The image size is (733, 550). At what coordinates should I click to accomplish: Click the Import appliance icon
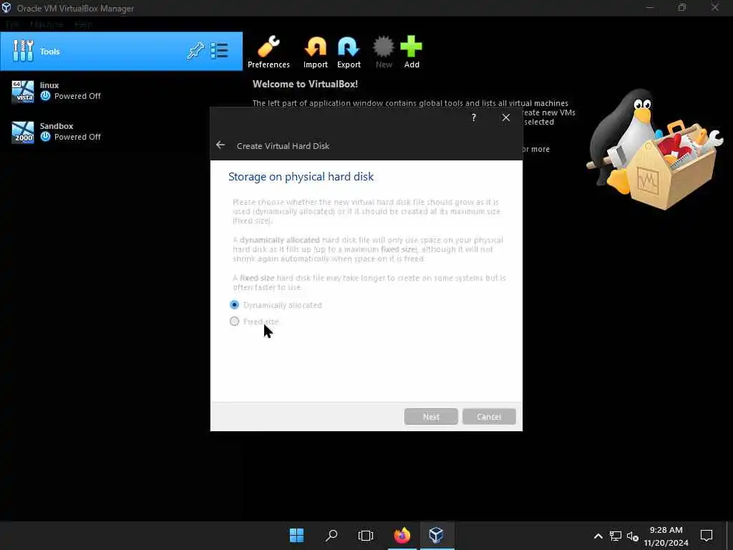pyautogui.click(x=316, y=52)
